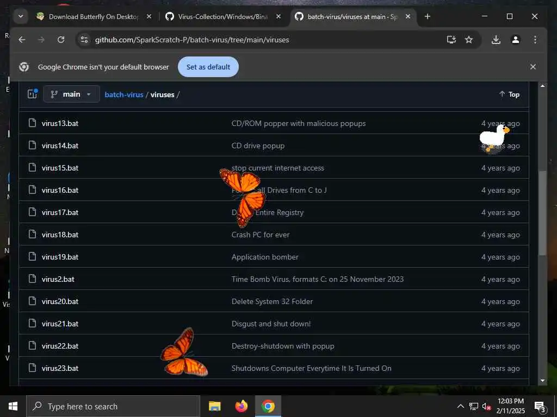Viewport: 557px width, 417px height.
Task: Open notification center icon
Action: pyautogui.click(x=540, y=406)
